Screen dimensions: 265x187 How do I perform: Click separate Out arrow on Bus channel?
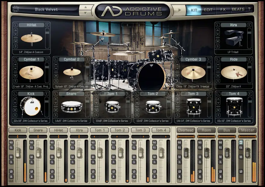(220, 177)
